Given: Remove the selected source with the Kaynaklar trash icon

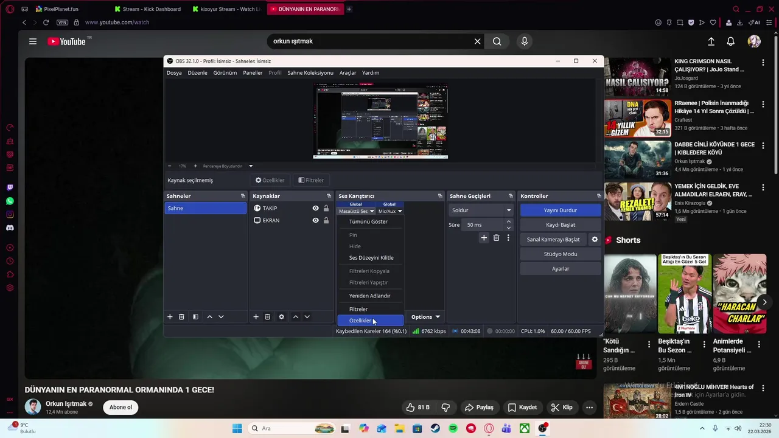Looking at the screenshot, I should point(267,317).
